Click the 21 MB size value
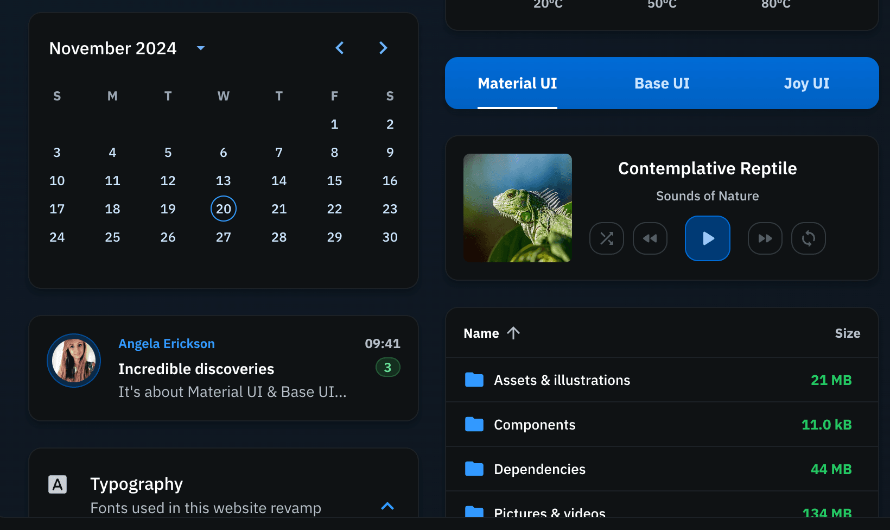 tap(831, 380)
